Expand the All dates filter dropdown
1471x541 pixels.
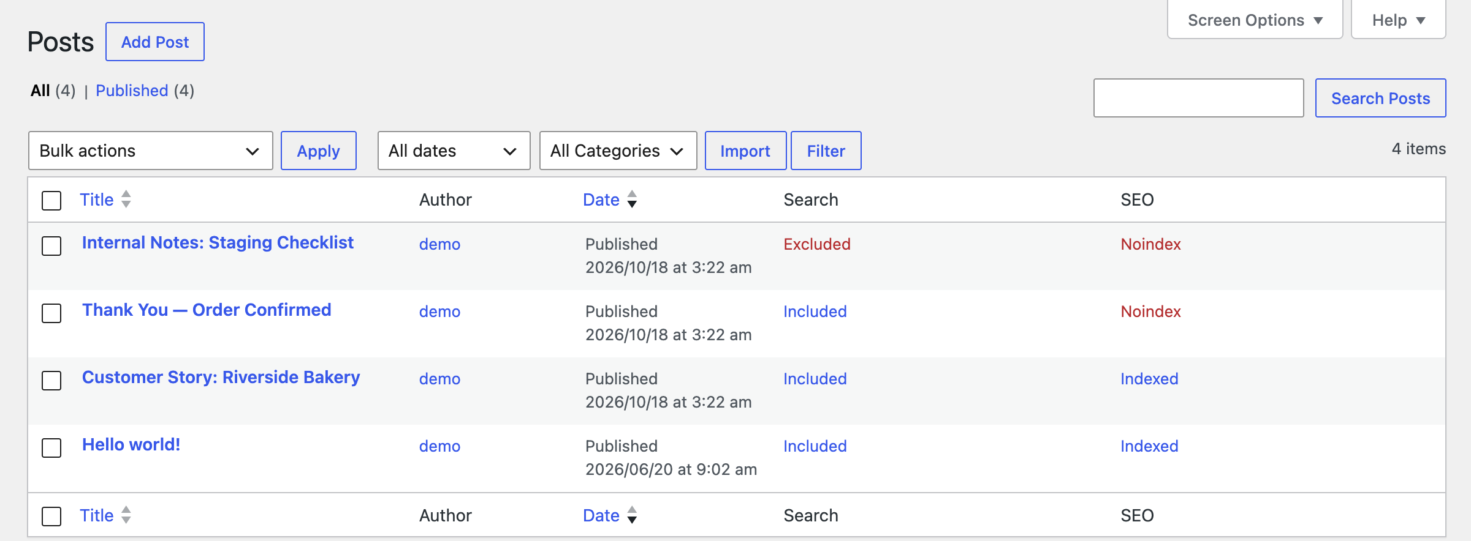pyautogui.click(x=454, y=151)
